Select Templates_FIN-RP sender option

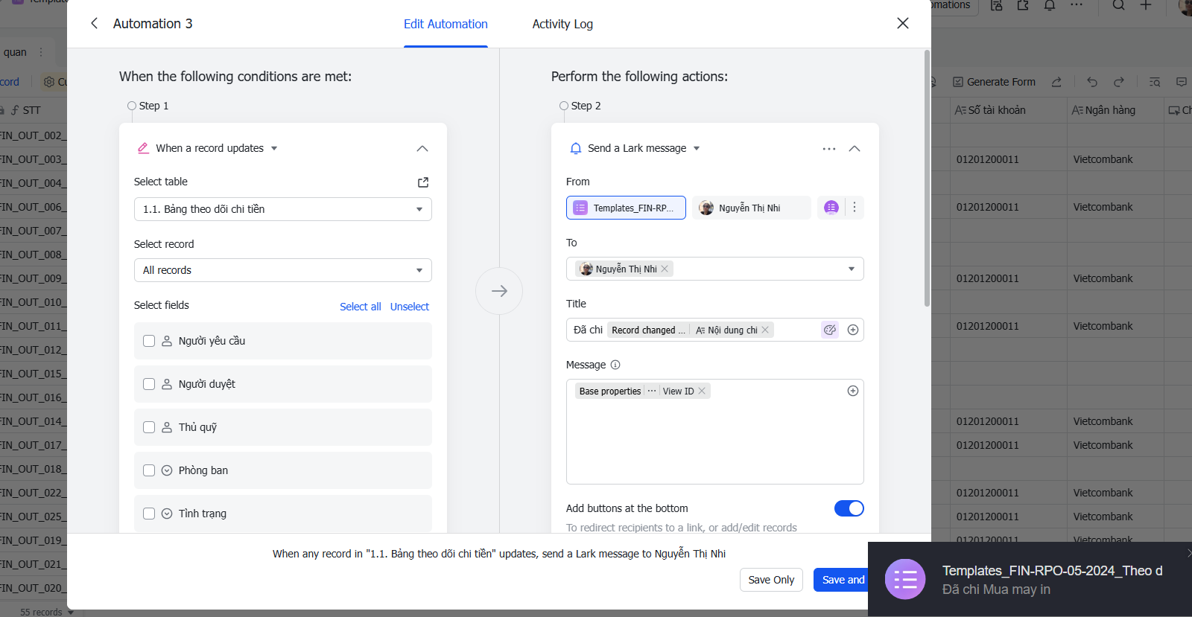(626, 208)
